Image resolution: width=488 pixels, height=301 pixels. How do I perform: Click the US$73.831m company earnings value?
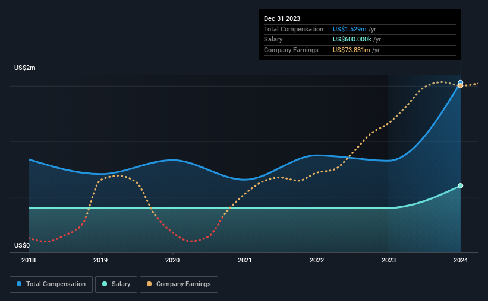pos(351,50)
